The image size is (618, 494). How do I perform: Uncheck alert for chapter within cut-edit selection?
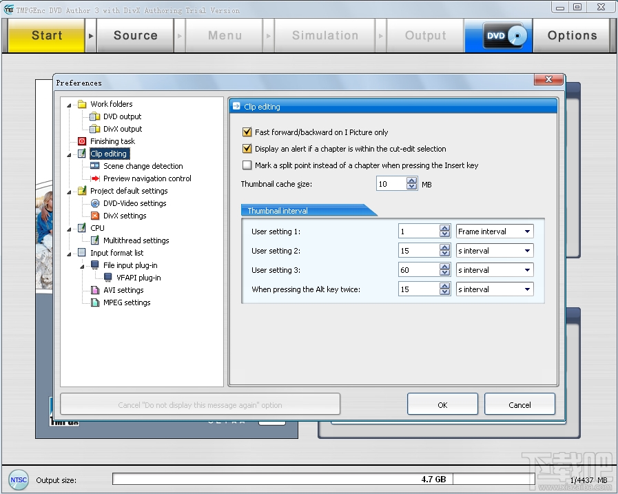(x=246, y=149)
